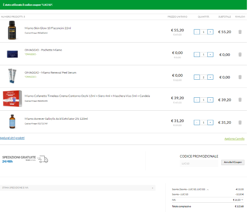
Task: Click the Acnever Exfoliator quantity field
Action: coord(204,123)
